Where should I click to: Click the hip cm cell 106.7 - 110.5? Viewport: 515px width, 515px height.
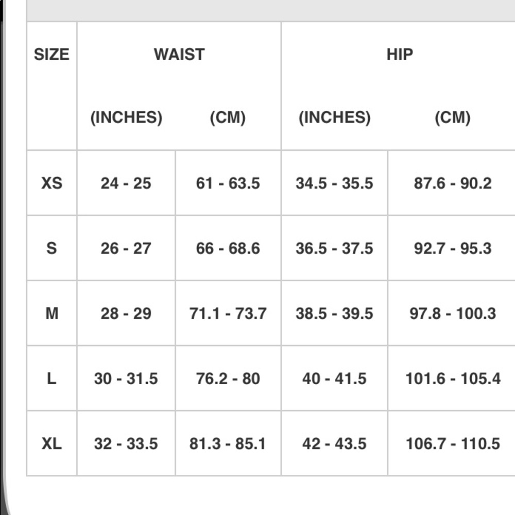[452, 443]
